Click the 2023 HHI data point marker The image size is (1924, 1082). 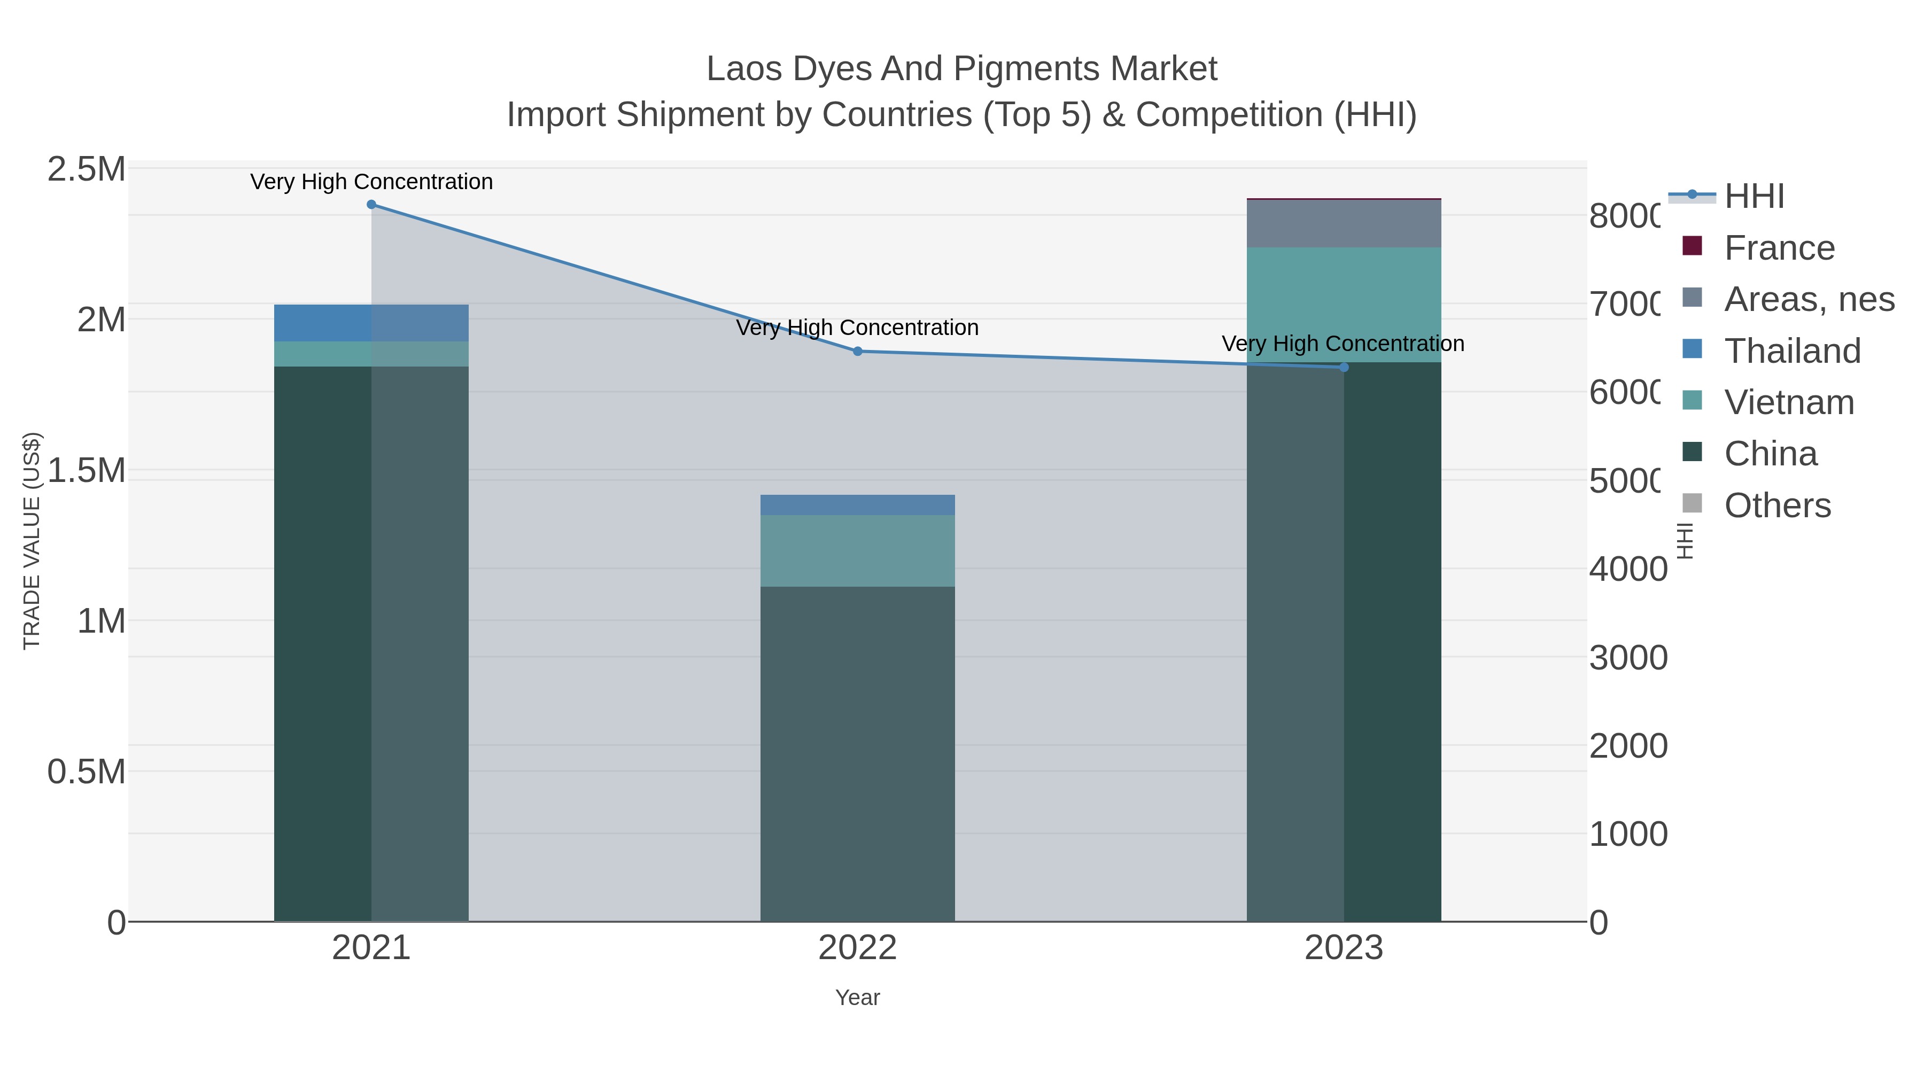click(1344, 368)
